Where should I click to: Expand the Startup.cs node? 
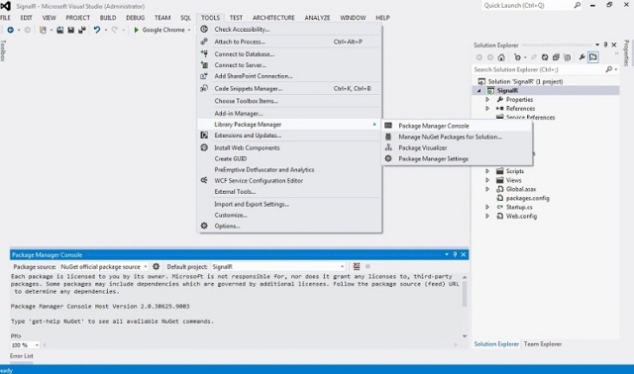point(487,207)
